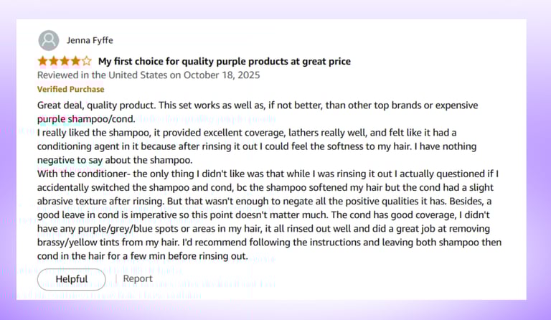Click Jenna Fyffe's profile avatar icon
551x320 pixels.
[x=49, y=40]
